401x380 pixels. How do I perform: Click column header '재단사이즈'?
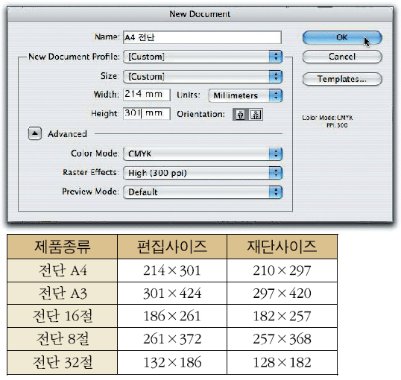[x=282, y=247]
